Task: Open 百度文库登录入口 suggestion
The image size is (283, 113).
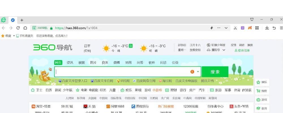Action: [x=73, y=81]
